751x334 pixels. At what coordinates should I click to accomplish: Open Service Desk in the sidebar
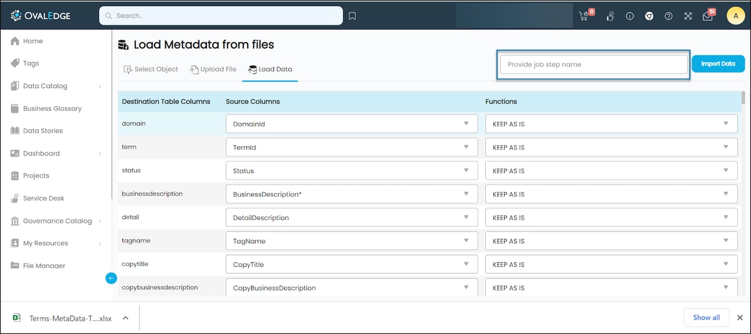pyautogui.click(x=44, y=198)
